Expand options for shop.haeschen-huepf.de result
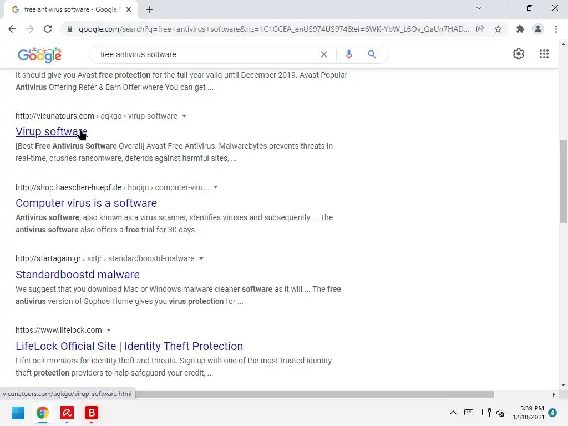Screen dimensions: 568x426 (216, 187)
